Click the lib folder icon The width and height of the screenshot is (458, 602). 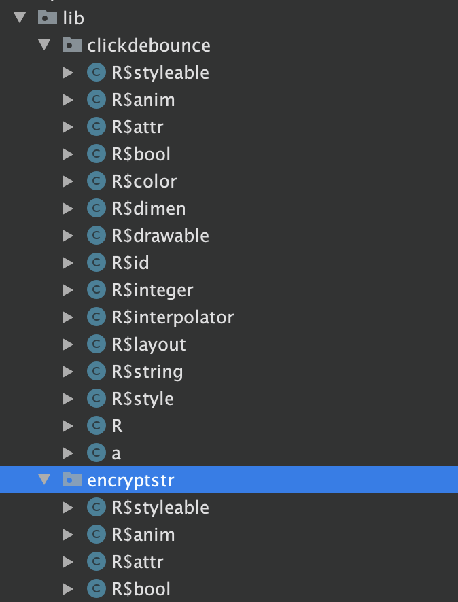click(x=47, y=18)
